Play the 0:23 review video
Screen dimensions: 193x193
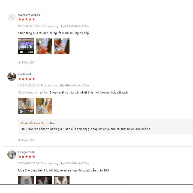(26, 46)
